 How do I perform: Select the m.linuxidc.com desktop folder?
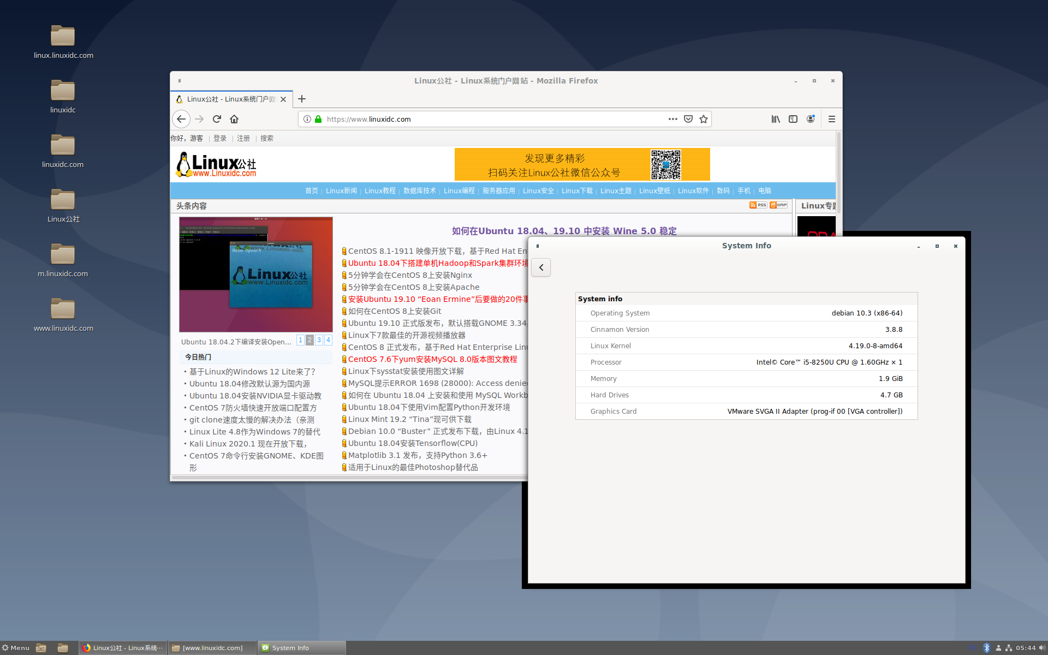click(63, 260)
